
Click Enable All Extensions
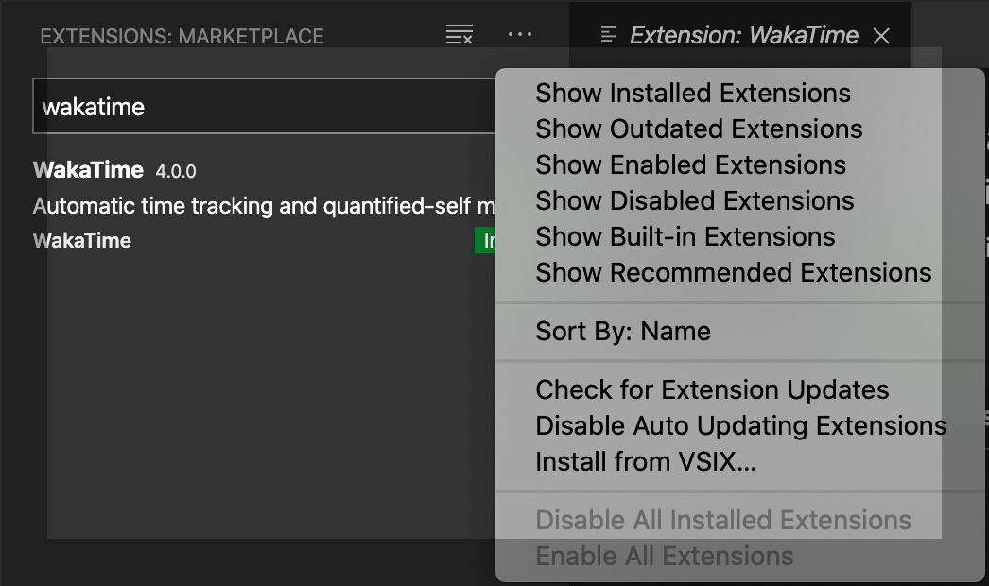coord(665,557)
